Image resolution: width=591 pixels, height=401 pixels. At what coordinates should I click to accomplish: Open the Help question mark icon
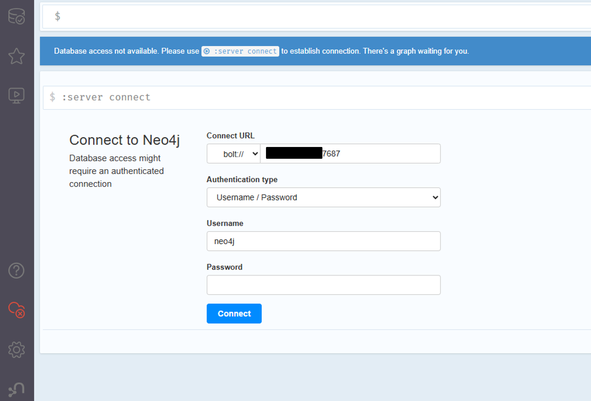tap(16, 270)
